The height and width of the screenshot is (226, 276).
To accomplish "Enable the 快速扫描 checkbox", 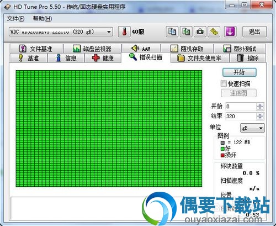I will 224,83.
